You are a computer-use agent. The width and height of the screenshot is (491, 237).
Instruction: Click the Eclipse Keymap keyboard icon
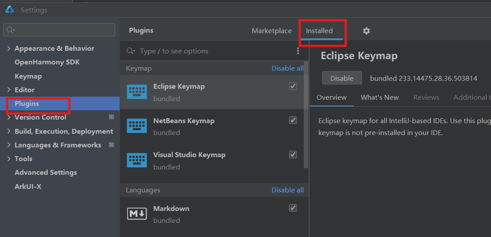[x=137, y=92]
